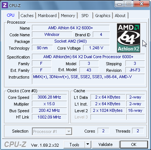The height and width of the screenshot is (150, 151).
Task: Click the Family value F
Action: pos(42,63)
